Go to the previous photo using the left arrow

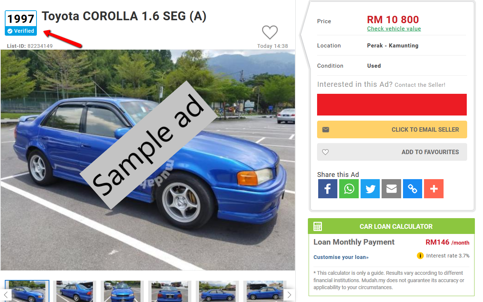point(6,294)
